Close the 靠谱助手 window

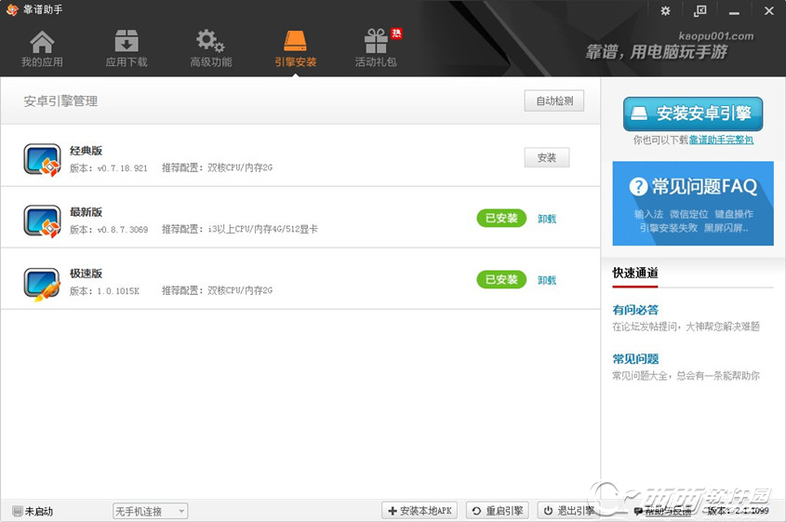(768, 10)
